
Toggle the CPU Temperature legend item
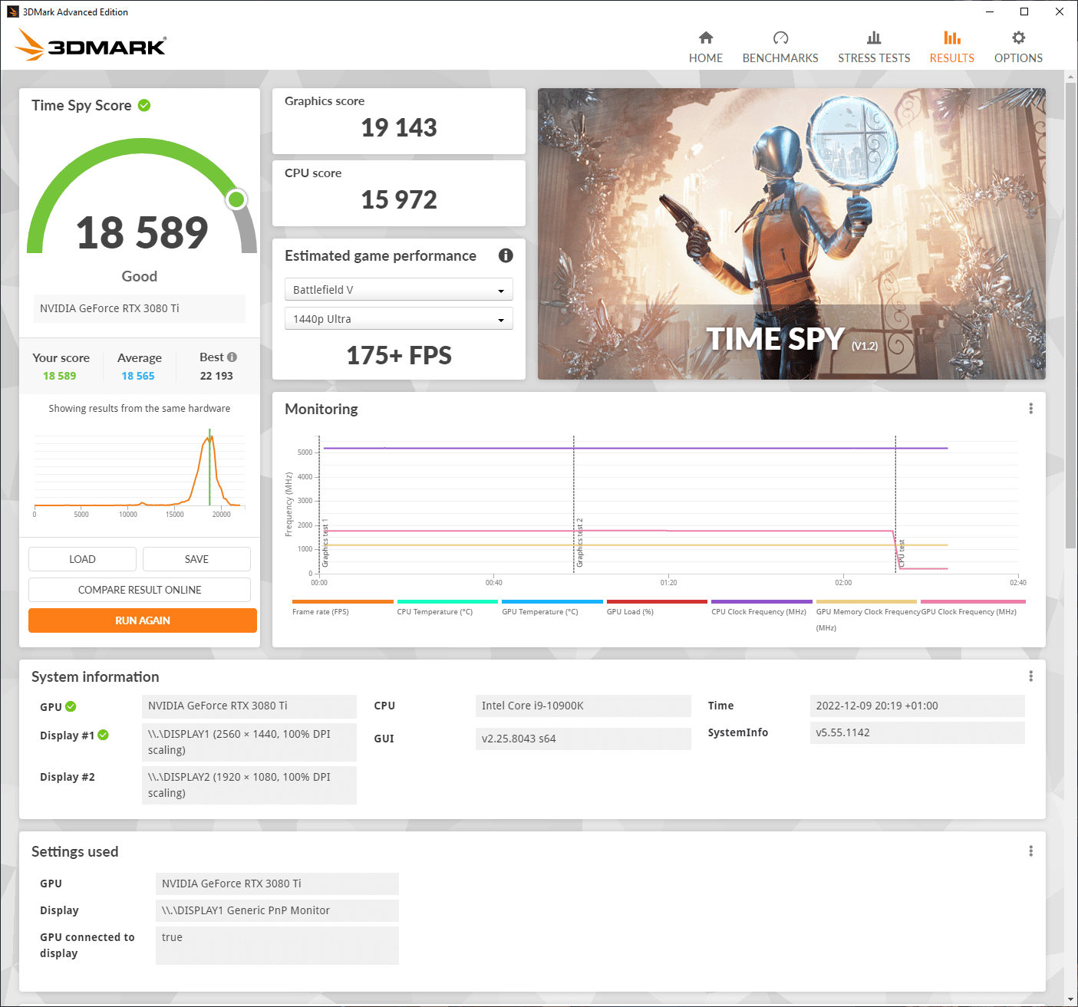click(x=447, y=607)
